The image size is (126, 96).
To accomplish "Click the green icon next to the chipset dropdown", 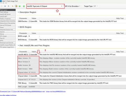I will click(24, 6).
